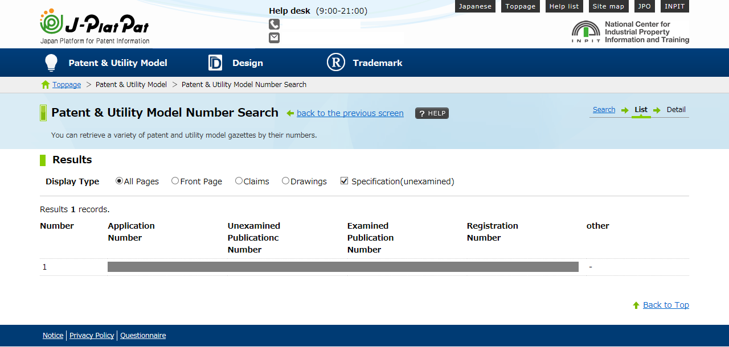Go back to the previous screen link
729x347 pixels.
pos(350,113)
